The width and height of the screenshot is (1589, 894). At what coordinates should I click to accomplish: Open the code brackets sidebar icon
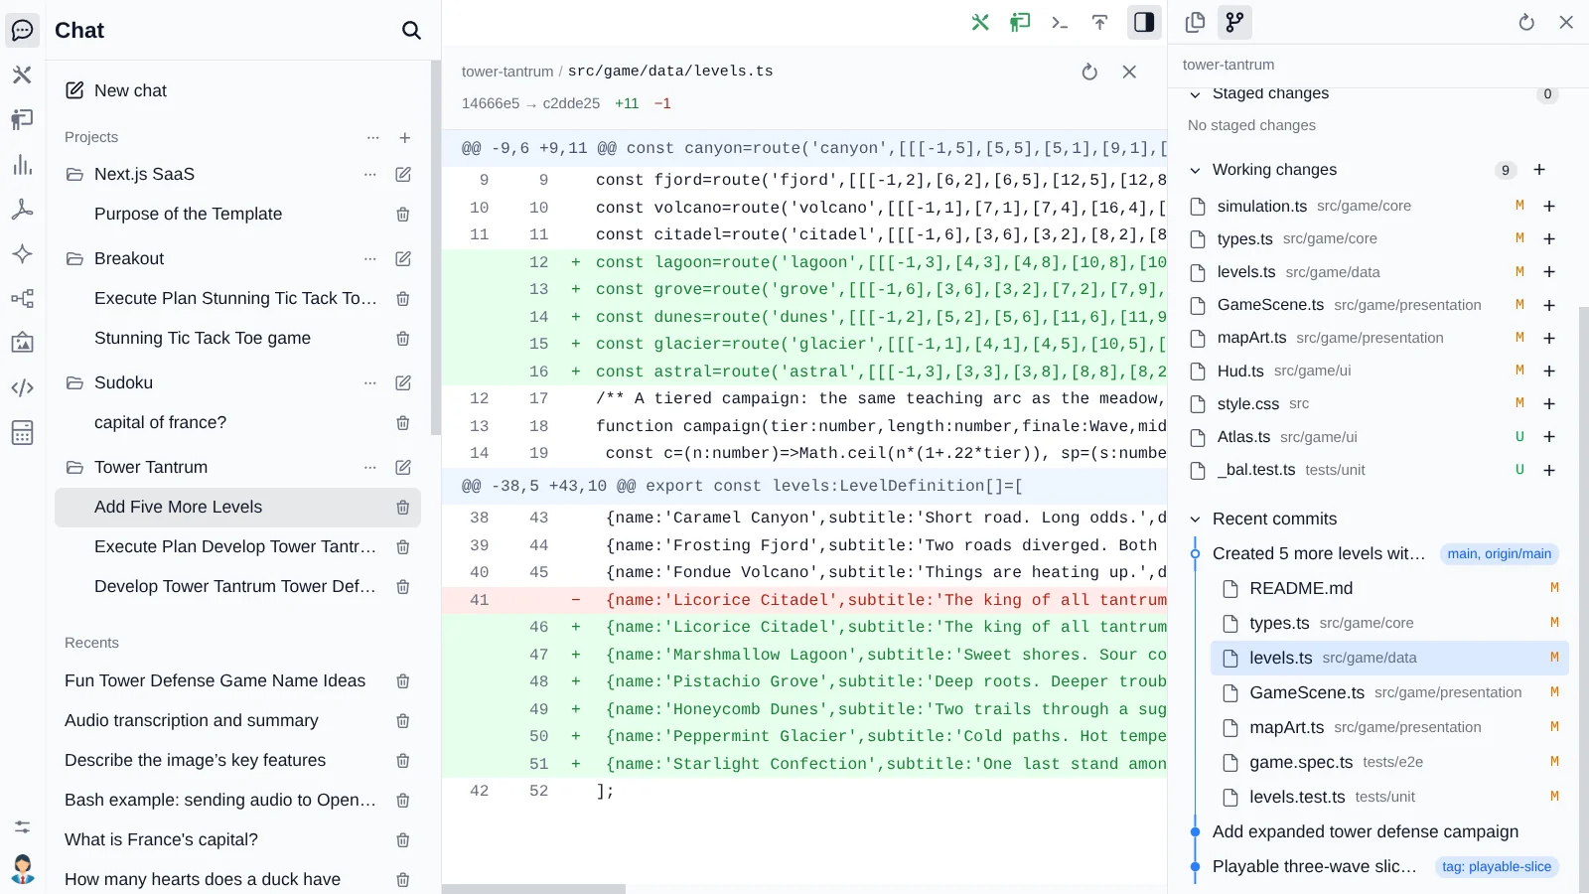22,387
